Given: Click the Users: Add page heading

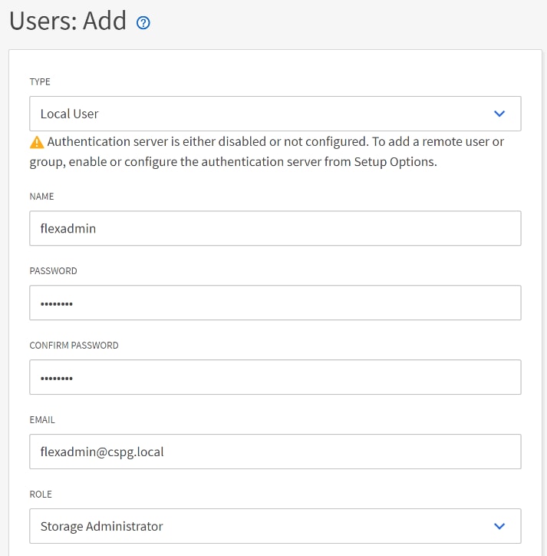Looking at the screenshot, I should pos(68,22).
